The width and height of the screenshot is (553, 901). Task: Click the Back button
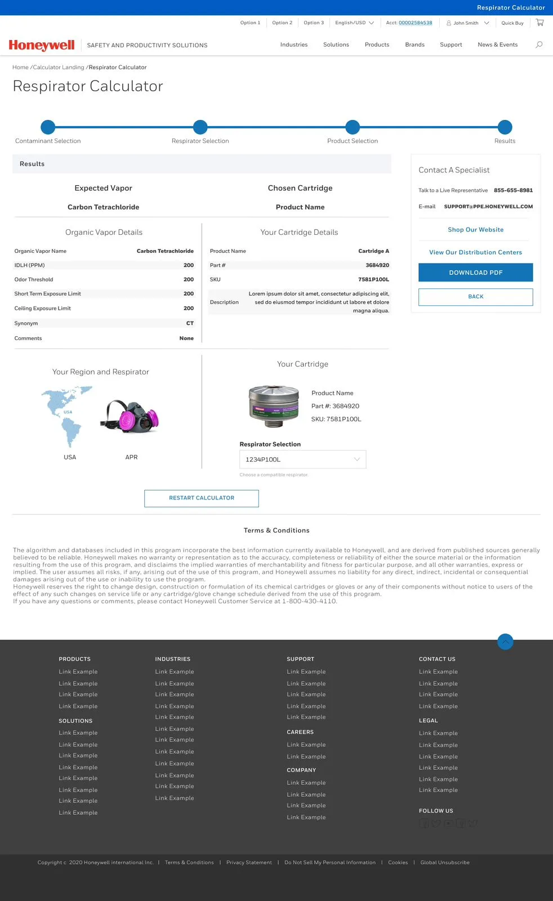point(476,297)
